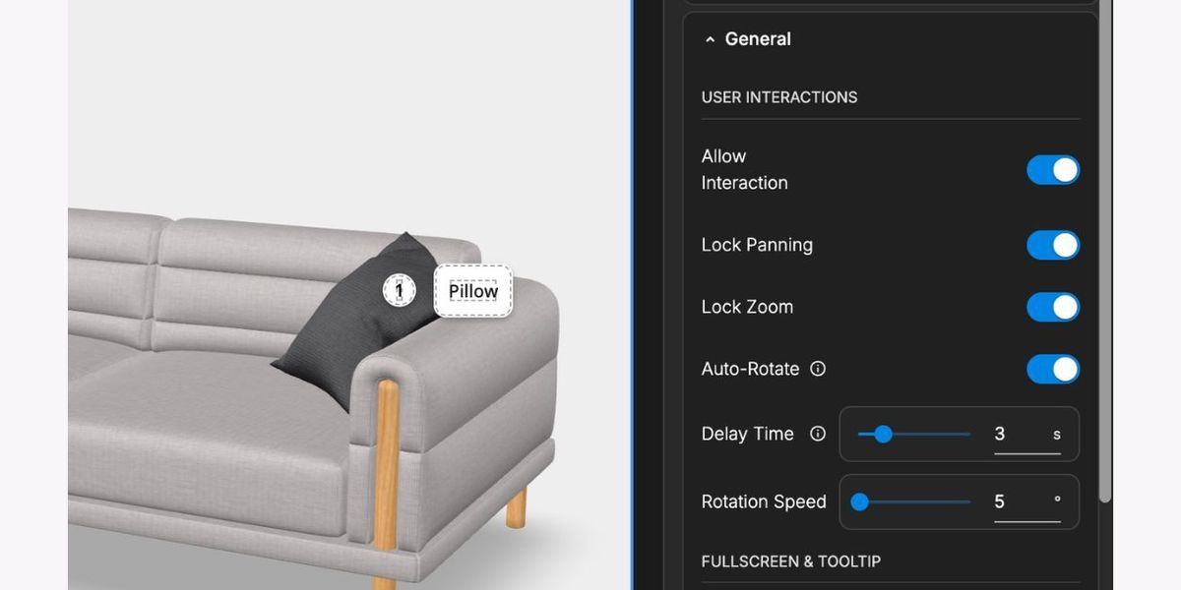Viewport: 1181px width, 590px height.
Task: Focus the Rotation Speed value field
Action: point(1026,502)
